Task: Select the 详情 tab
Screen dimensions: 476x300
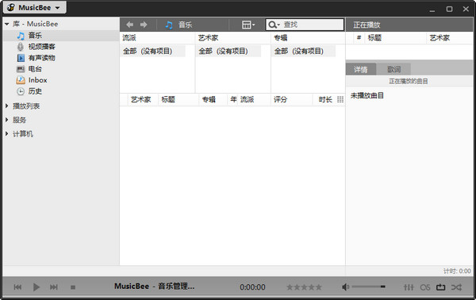Action: click(x=361, y=69)
